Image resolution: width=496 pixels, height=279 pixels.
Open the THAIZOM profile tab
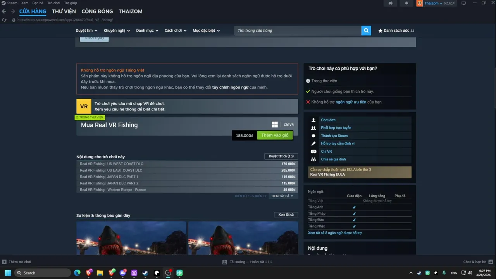131,12
